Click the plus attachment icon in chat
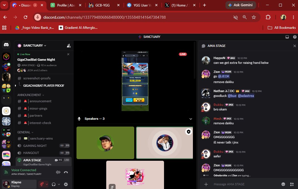Image resolution: width=298 pixels, height=189 pixels. (206, 184)
